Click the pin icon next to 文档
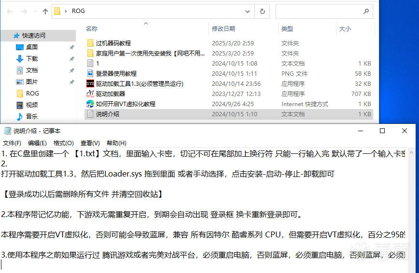The image size is (419, 273). (71, 70)
